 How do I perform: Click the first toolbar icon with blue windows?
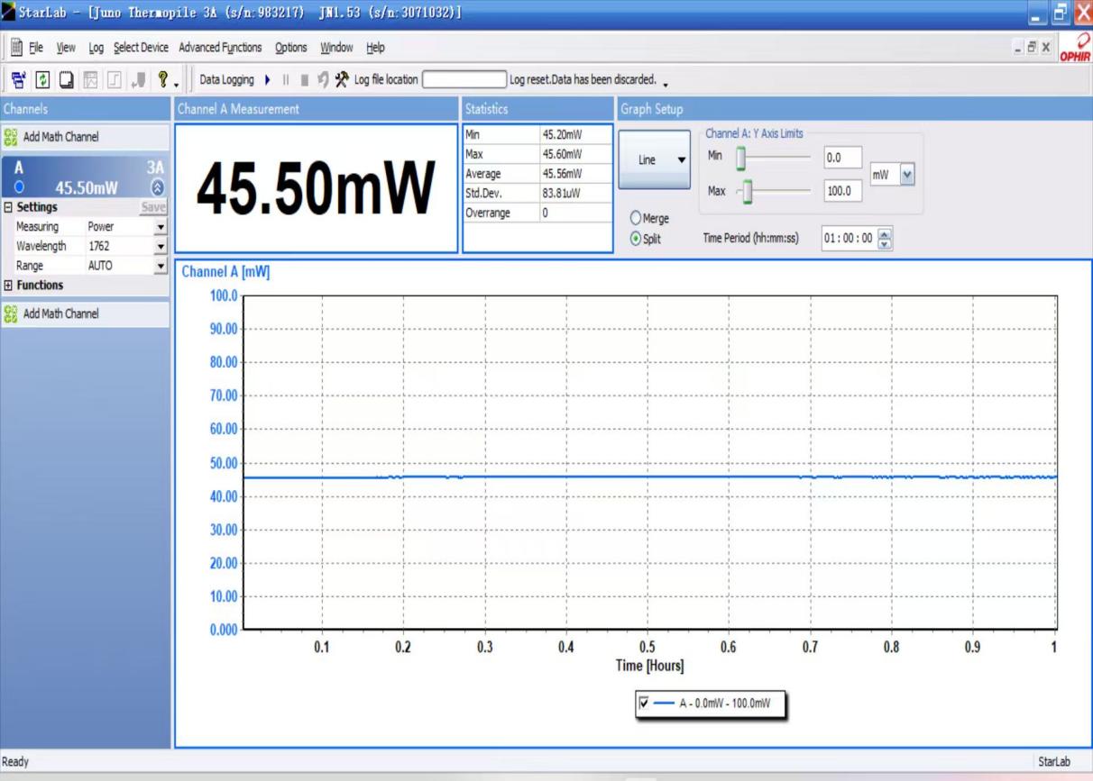(17, 79)
